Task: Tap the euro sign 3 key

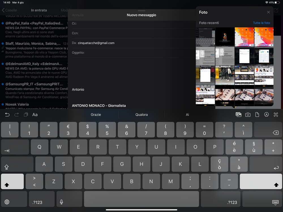Action: click(x=68, y=130)
